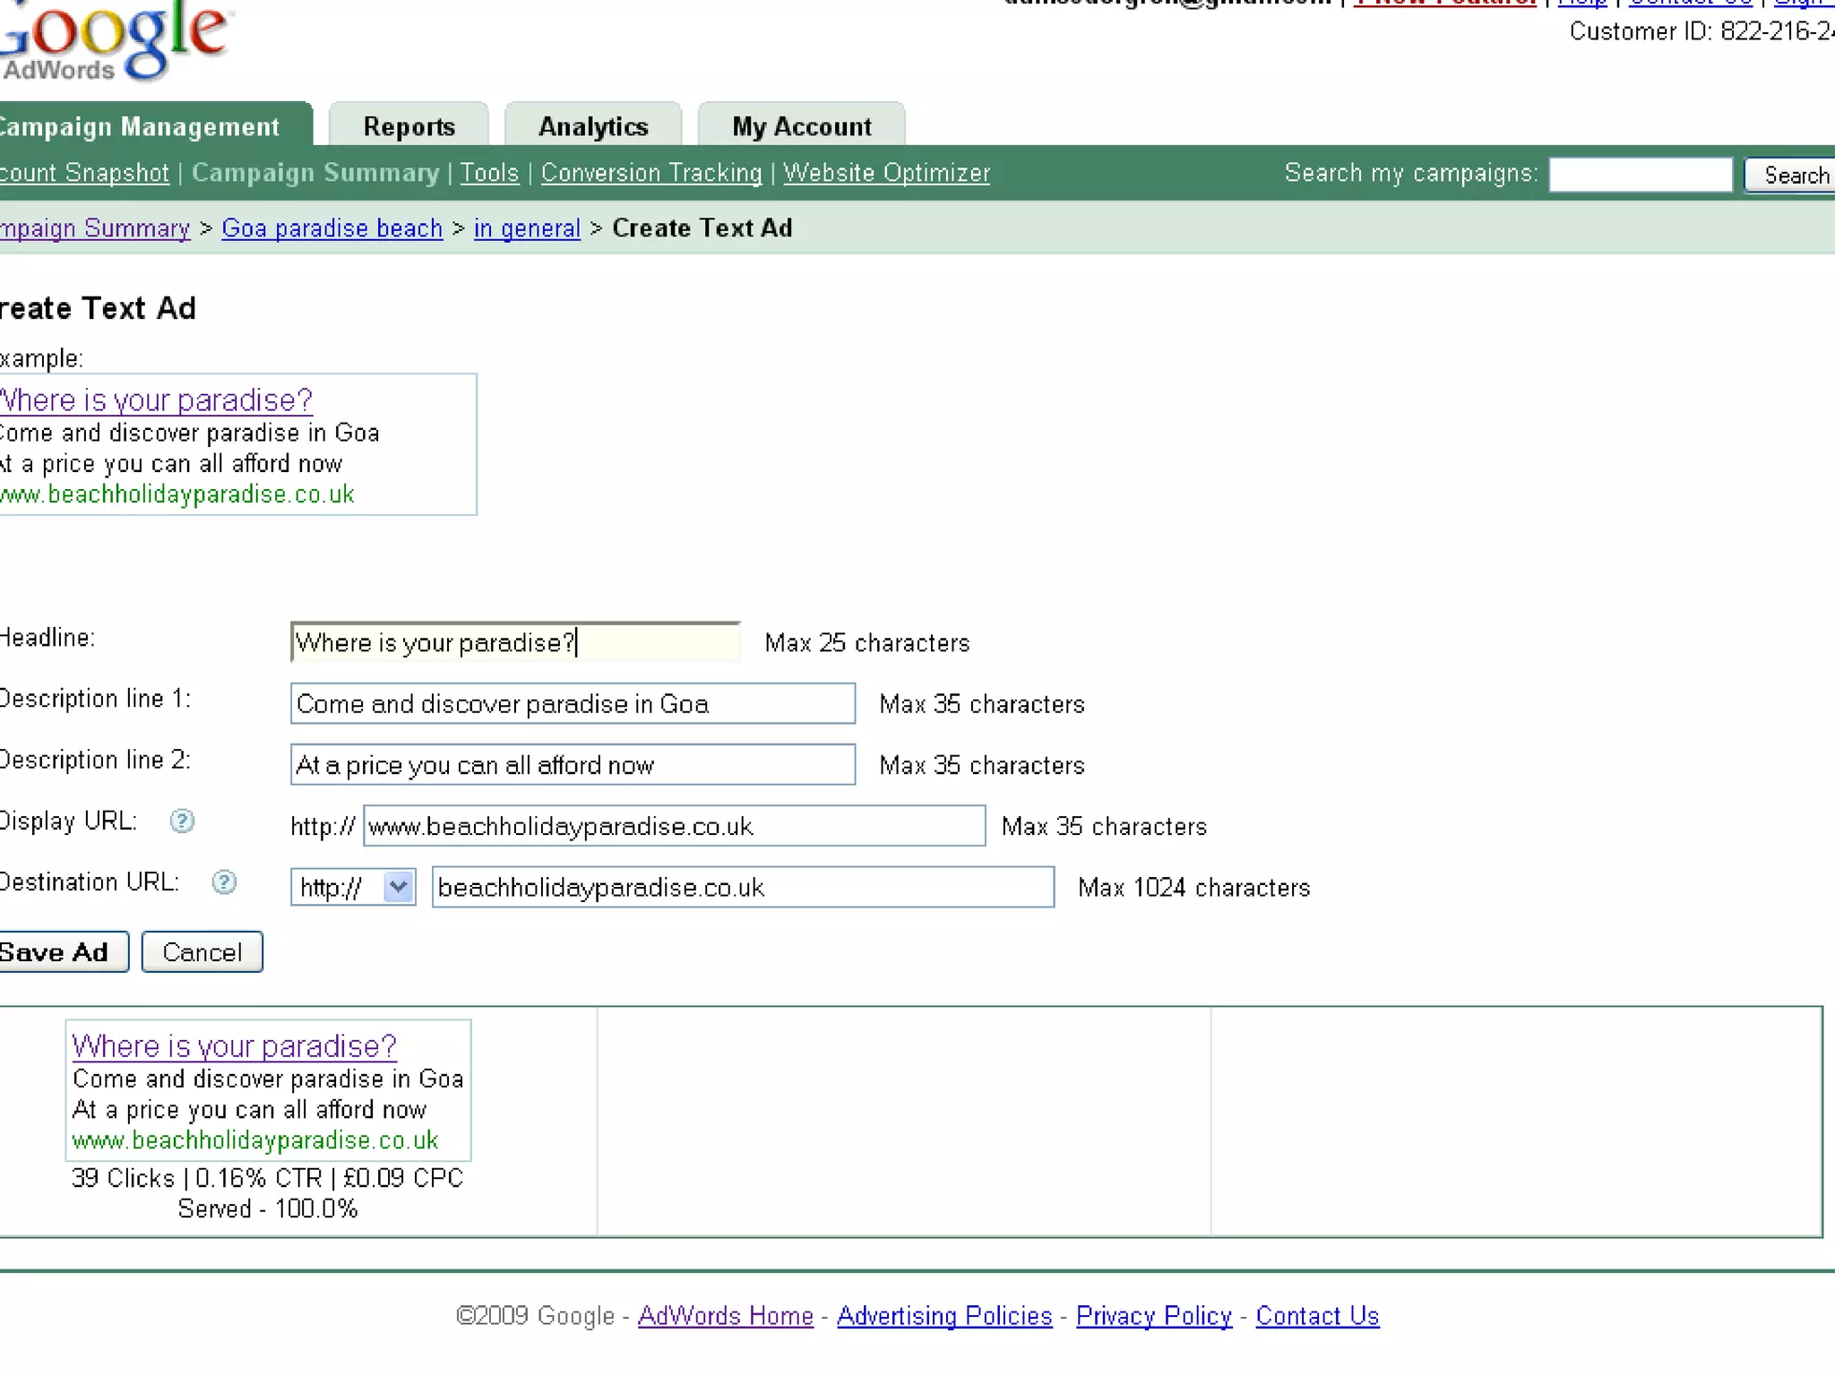Image resolution: width=1835 pixels, height=1376 pixels.
Task: Click the Display URL help icon
Action: [x=182, y=821]
